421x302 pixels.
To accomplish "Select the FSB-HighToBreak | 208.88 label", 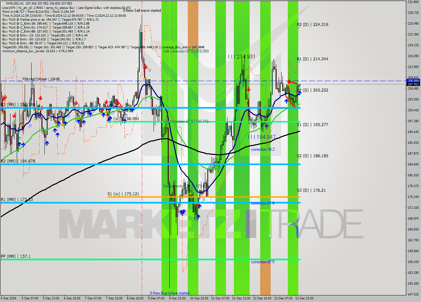I will [41, 79].
